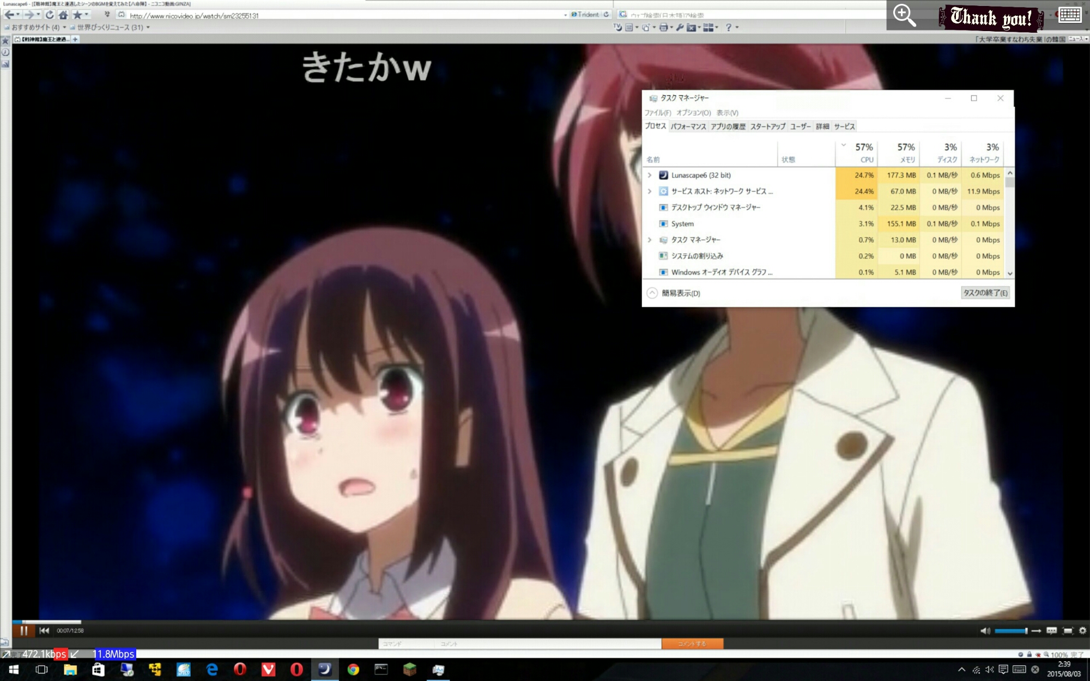Launch Chrome from taskbar

(x=353, y=670)
